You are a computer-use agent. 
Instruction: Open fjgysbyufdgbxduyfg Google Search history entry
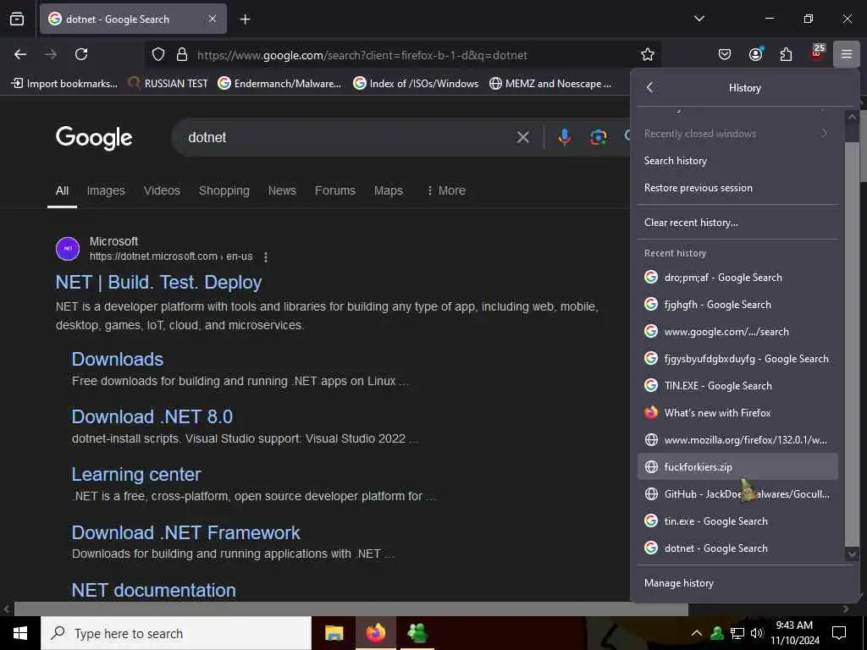[737, 359]
